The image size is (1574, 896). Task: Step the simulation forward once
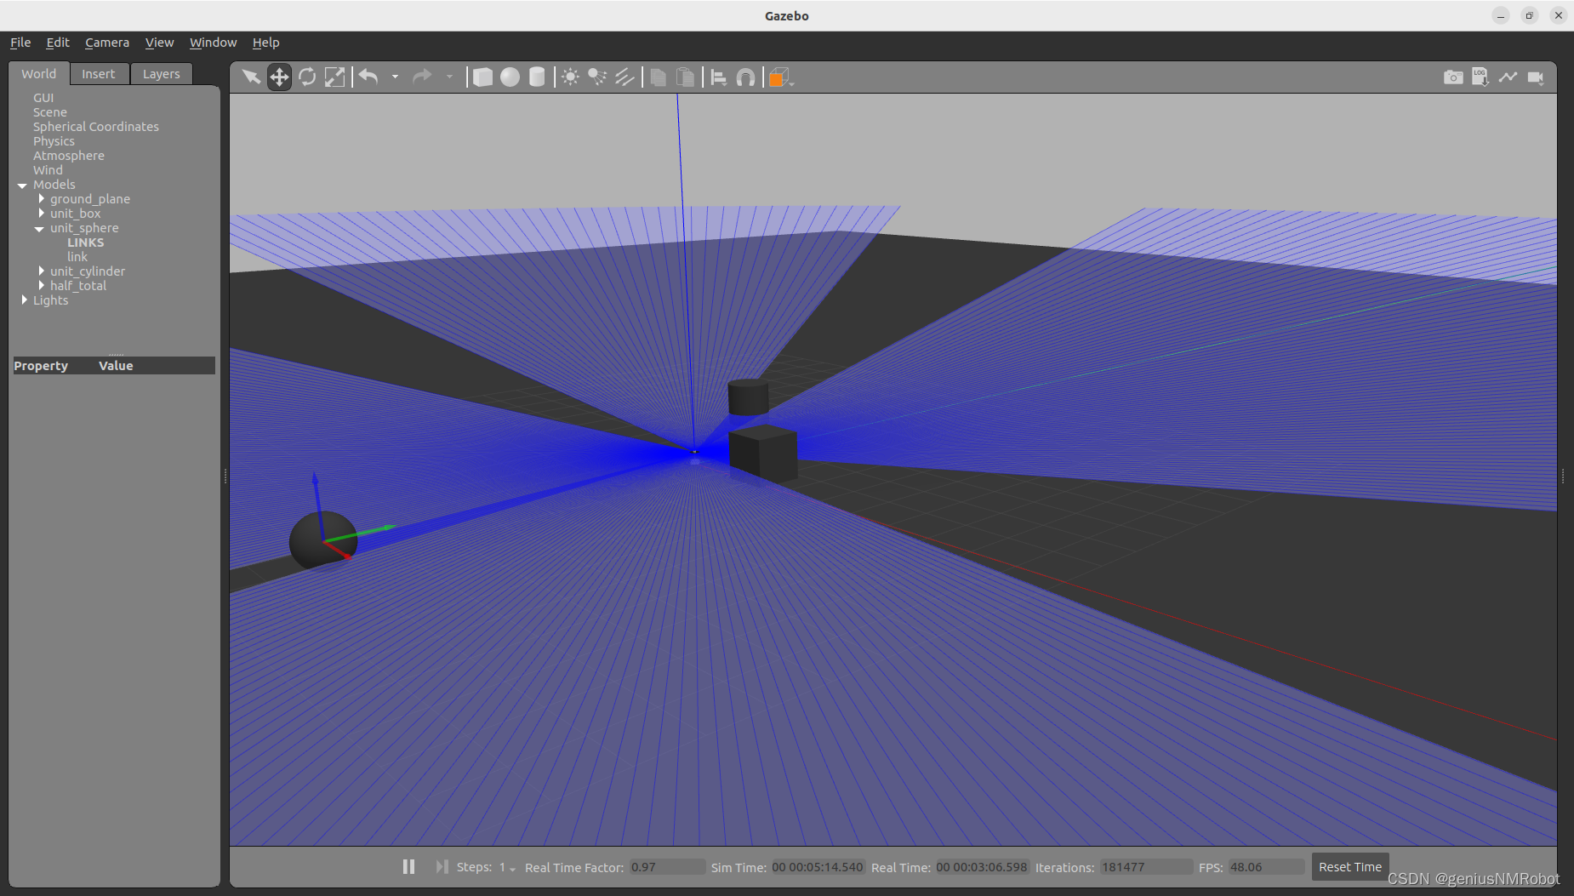click(442, 866)
